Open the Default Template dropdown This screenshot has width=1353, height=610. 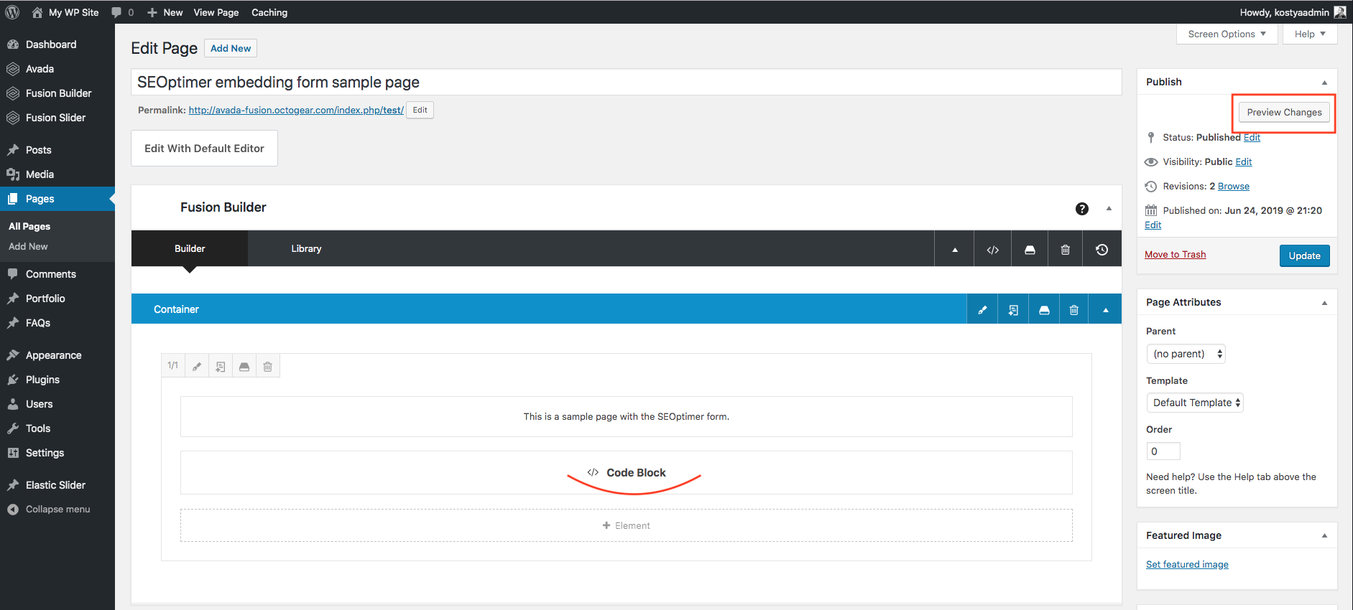[1194, 403]
